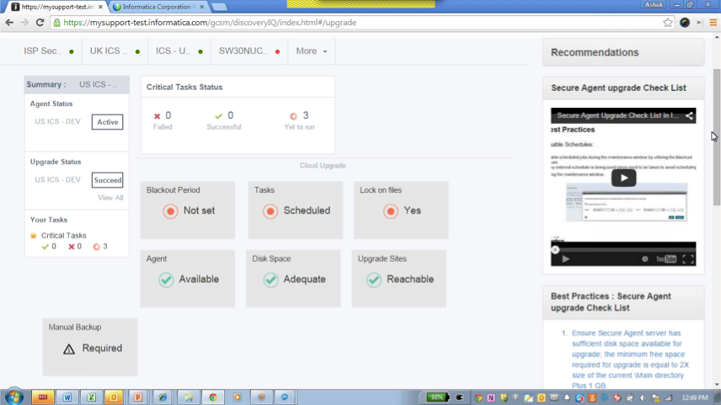The height and width of the screenshot is (405, 721).
Task: Click the Blackout Period red status icon
Action: (x=170, y=211)
